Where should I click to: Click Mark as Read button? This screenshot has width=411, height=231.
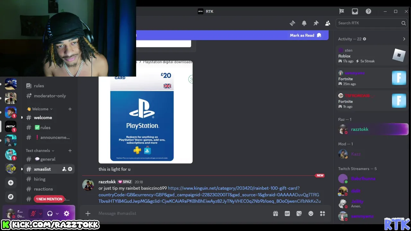(x=305, y=35)
